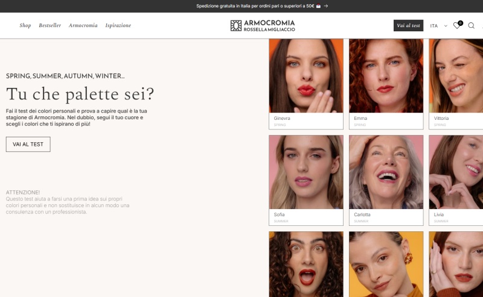Viewport: 483px width, 297px height.
Task: Open the Ispirazione menu item
Action: [118, 25]
